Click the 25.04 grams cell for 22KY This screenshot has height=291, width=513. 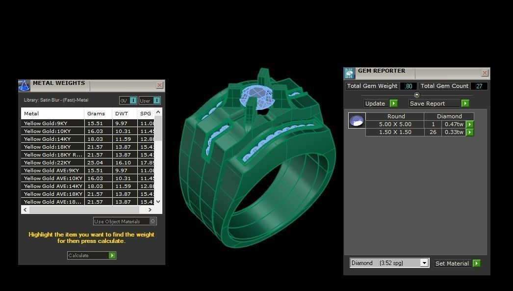[99, 163]
